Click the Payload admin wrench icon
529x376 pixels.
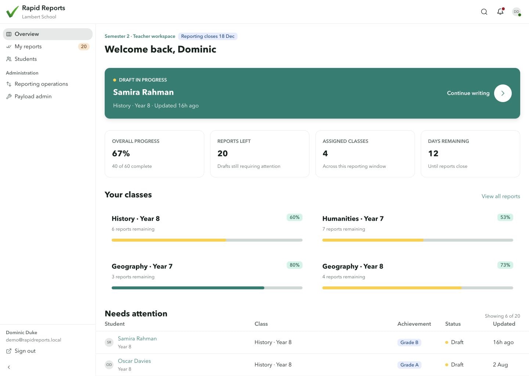9,97
